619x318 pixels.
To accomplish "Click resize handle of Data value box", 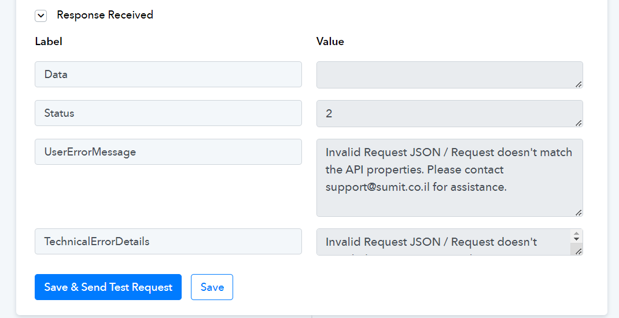I will click(x=579, y=84).
